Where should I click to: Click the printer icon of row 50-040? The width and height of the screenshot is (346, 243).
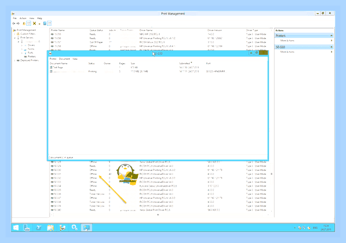click(52, 210)
